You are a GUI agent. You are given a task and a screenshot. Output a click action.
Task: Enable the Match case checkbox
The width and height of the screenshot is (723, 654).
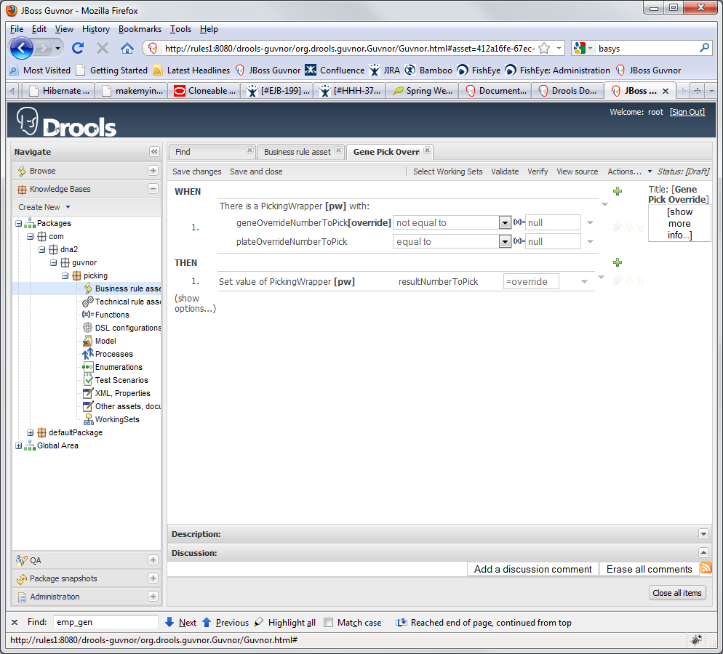coord(329,623)
